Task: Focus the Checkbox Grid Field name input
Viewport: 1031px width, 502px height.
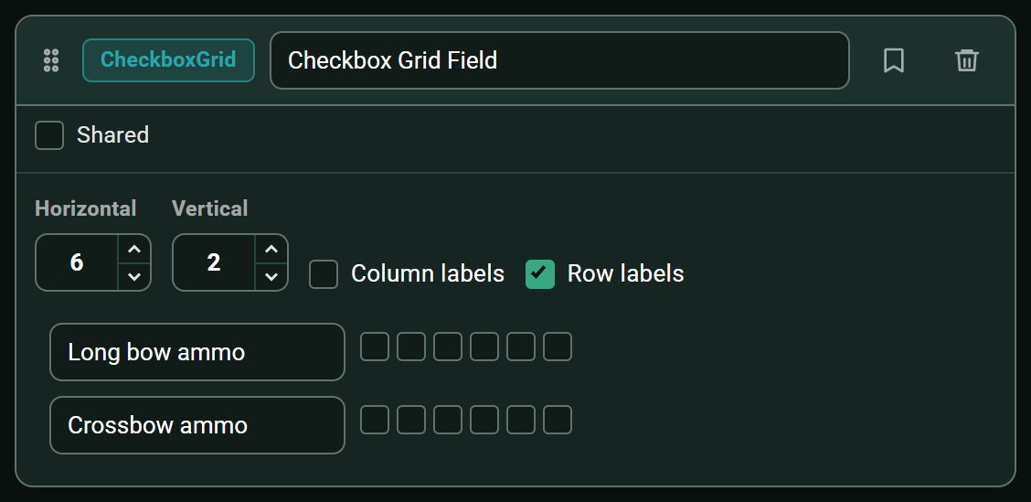Action: pyautogui.click(x=559, y=60)
